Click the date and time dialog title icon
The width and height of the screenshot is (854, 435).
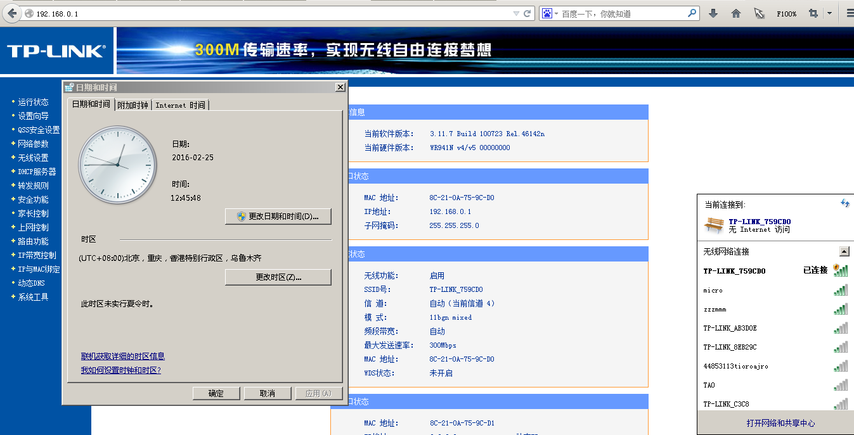pos(70,87)
